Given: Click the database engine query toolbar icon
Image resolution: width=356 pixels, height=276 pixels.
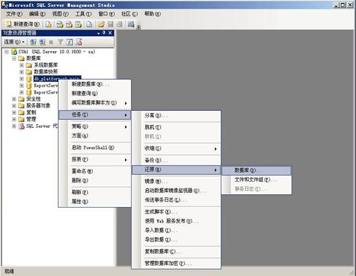Looking at the screenshot, I should (x=48, y=25).
